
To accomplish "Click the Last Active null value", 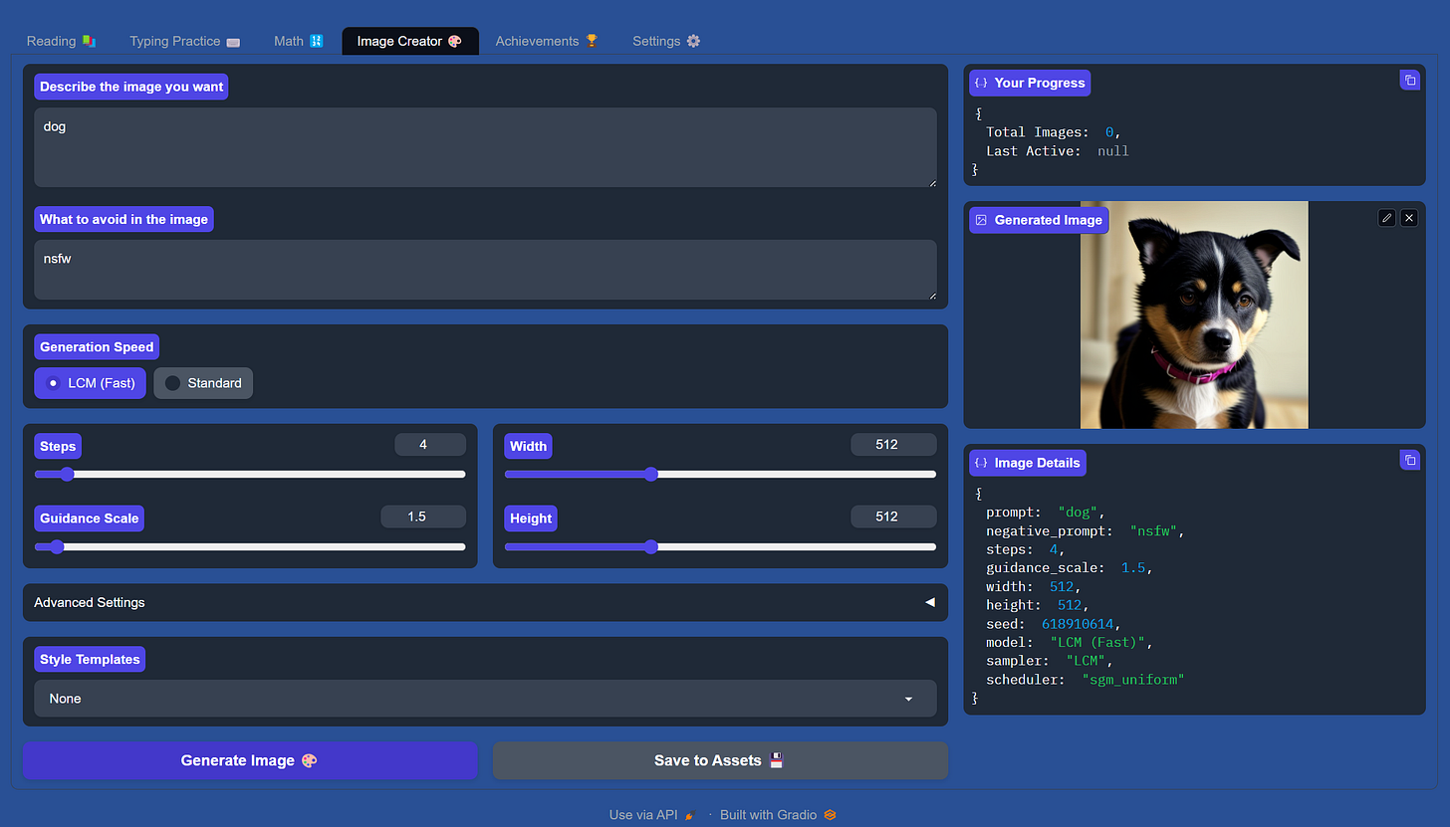I will [1113, 151].
